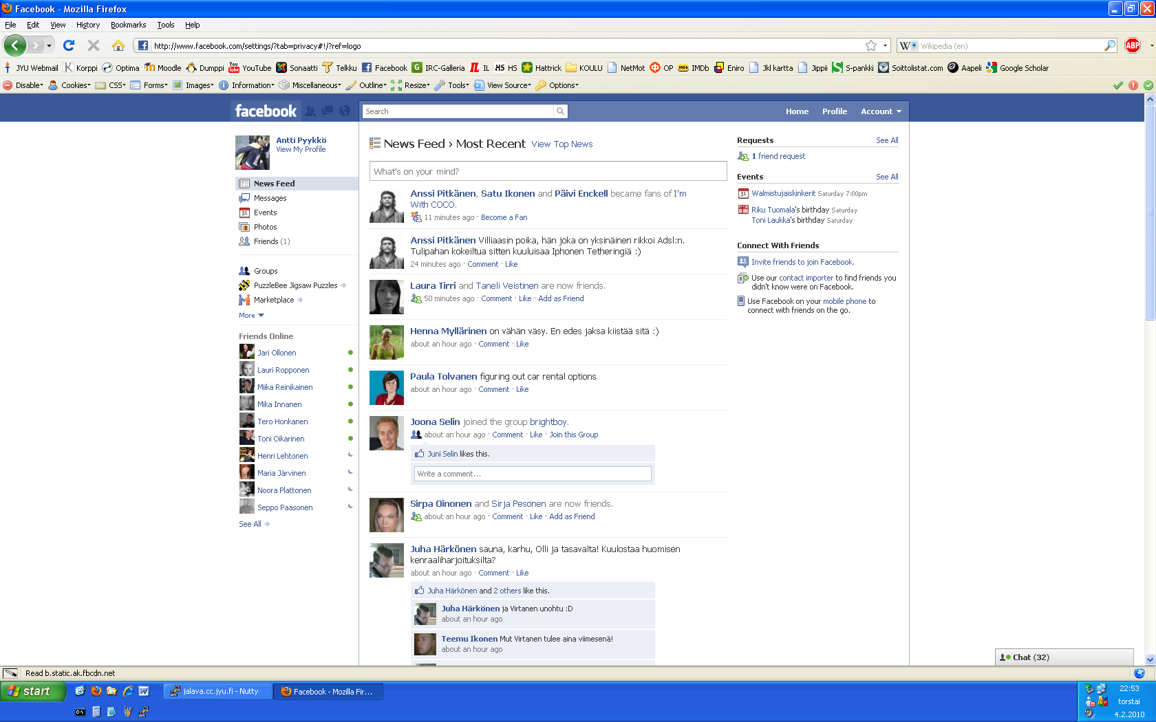Viewport: 1156px width, 722px height.
Task: Click Become a Fan link
Action: point(504,217)
